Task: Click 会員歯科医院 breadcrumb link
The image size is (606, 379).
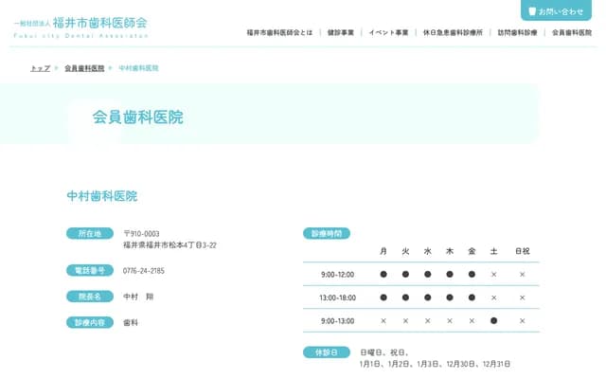Action: coord(84,68)
